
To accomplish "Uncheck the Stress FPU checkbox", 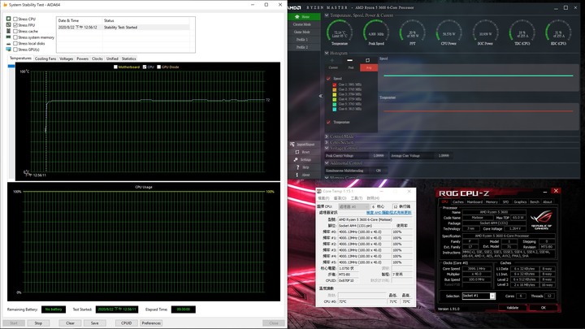I will 15,25.
